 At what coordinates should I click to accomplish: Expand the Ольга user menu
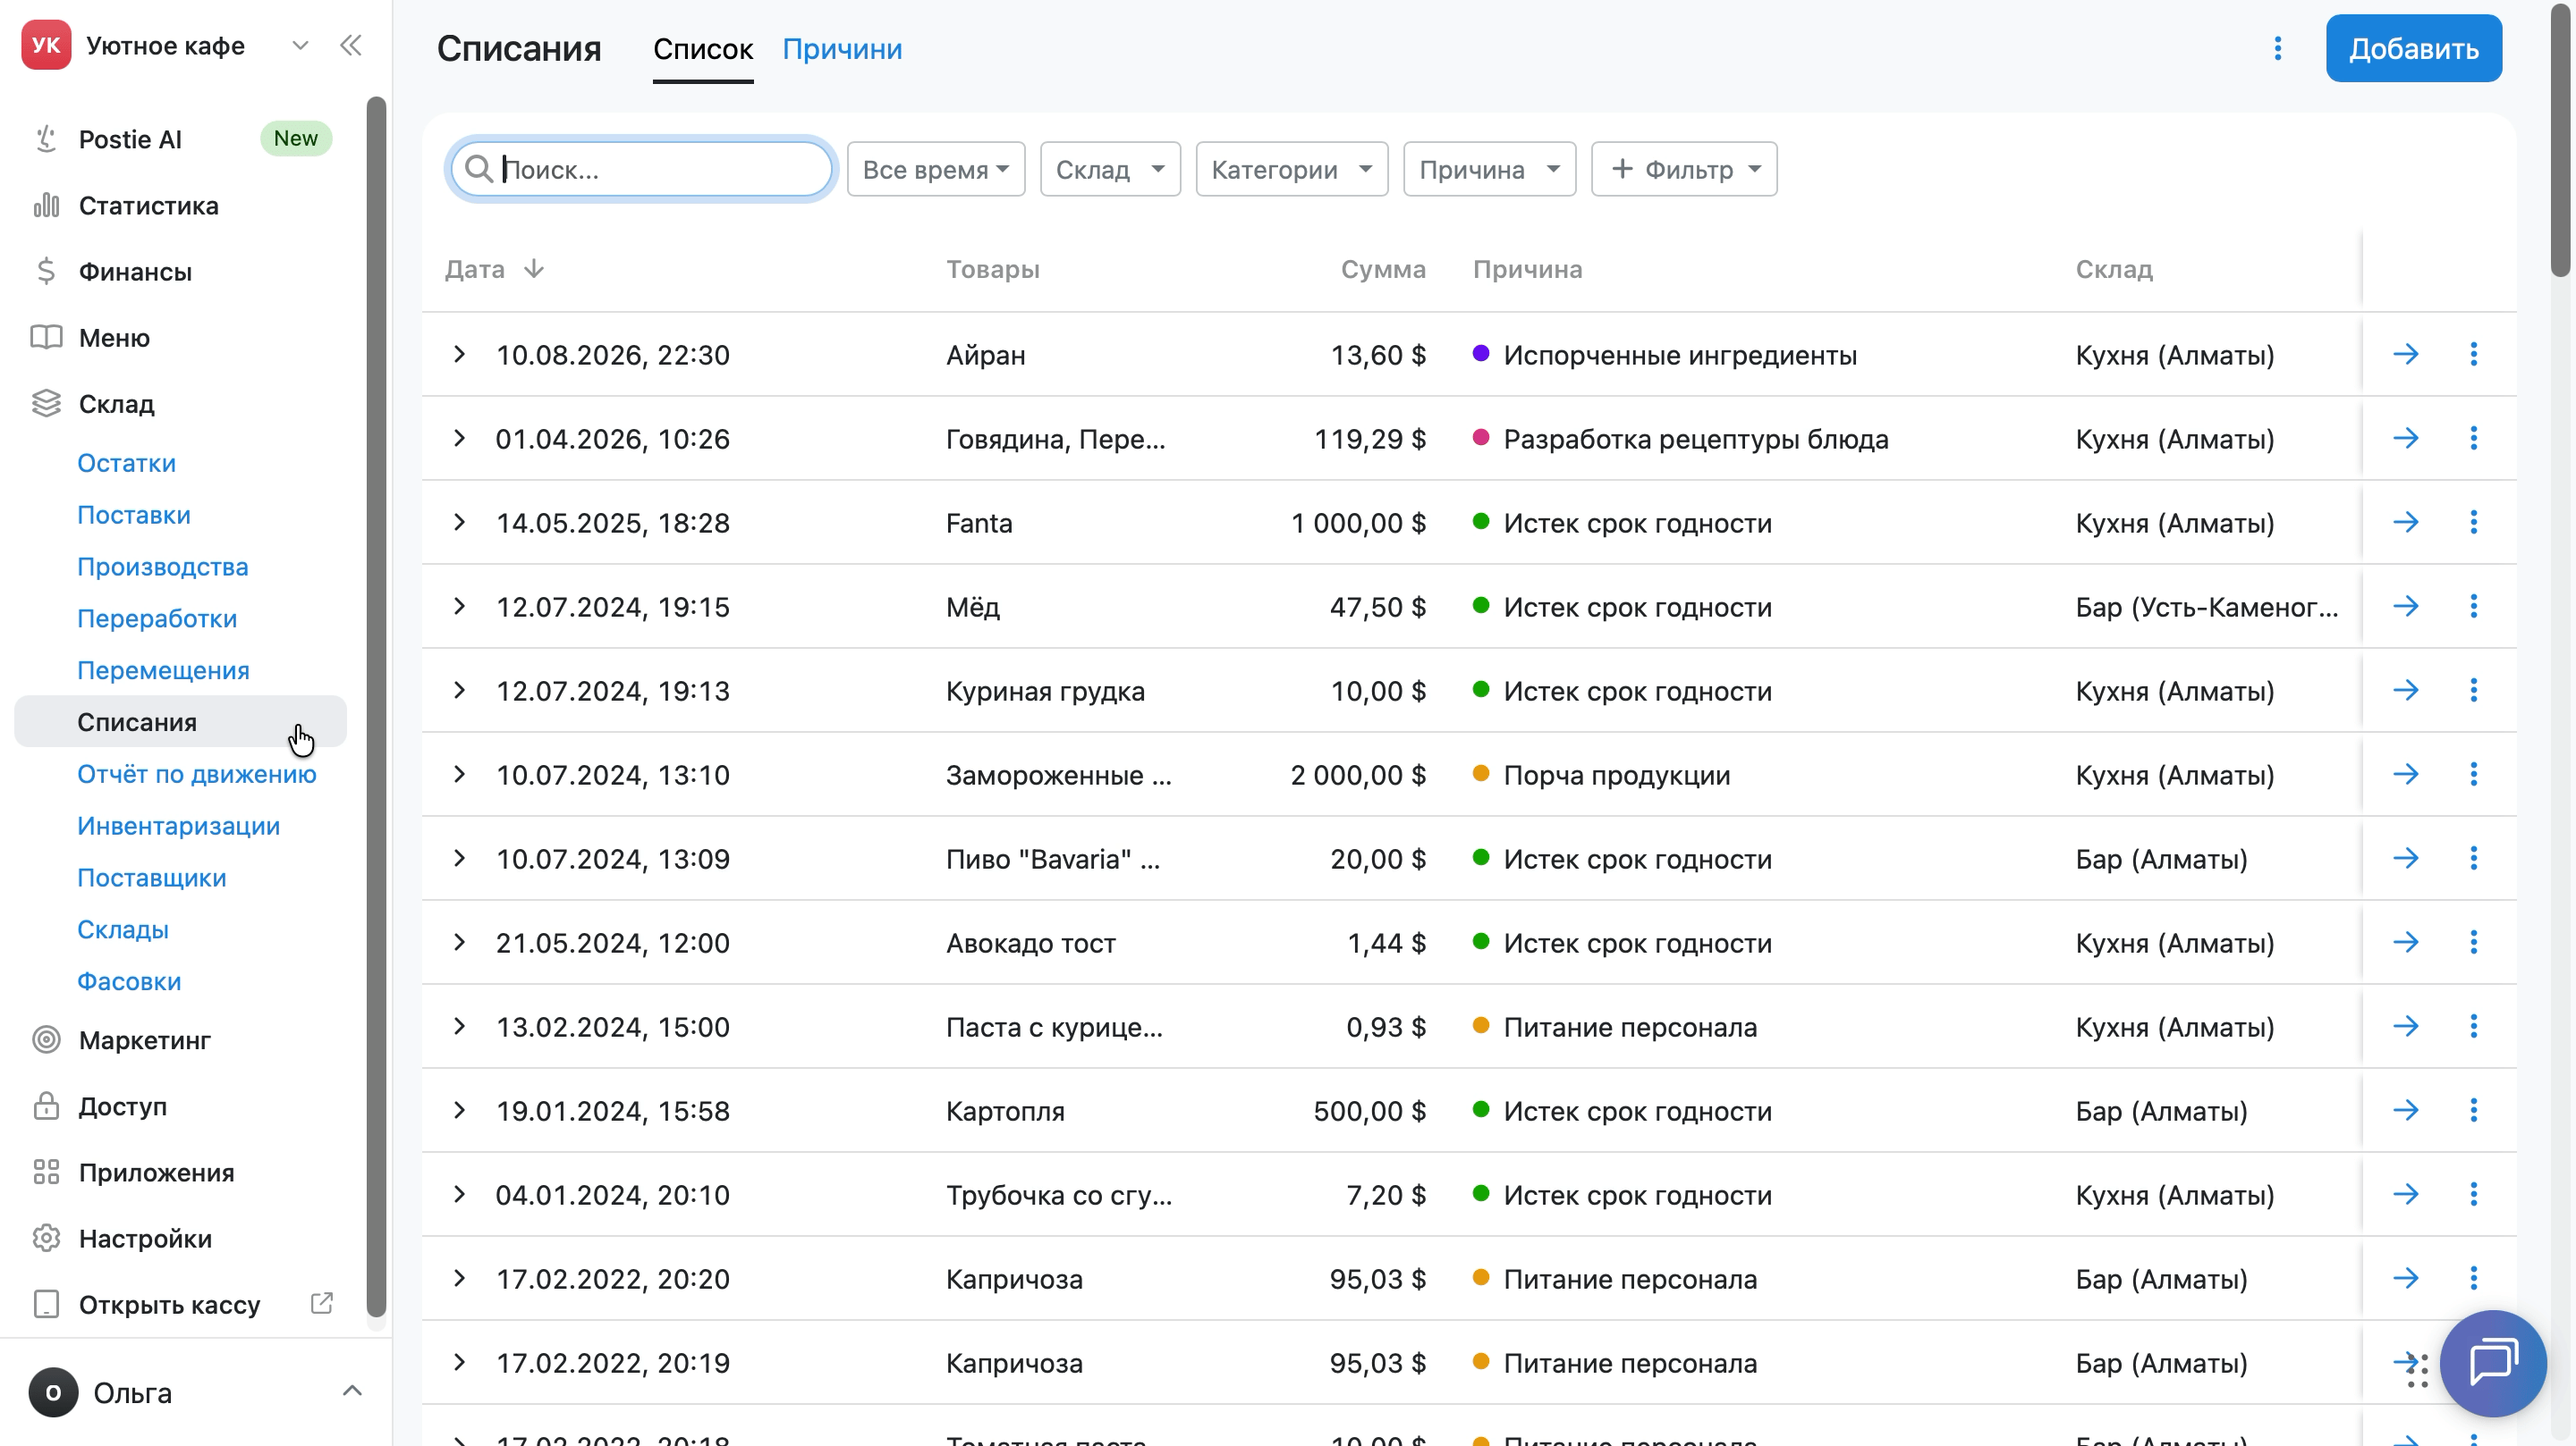352,1391
